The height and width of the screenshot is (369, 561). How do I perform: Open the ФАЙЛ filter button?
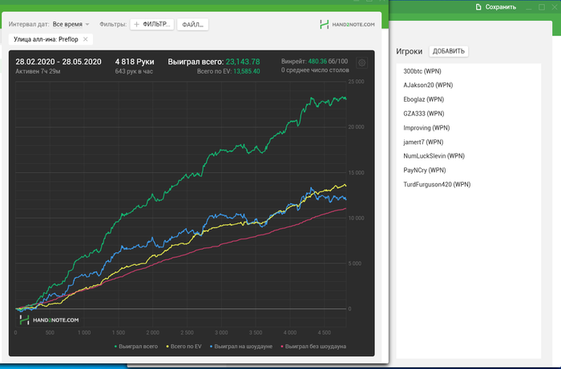192,25
